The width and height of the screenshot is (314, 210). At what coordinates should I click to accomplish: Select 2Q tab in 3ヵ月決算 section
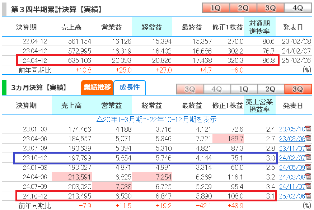pyautogui.click(x=271, y=89)
